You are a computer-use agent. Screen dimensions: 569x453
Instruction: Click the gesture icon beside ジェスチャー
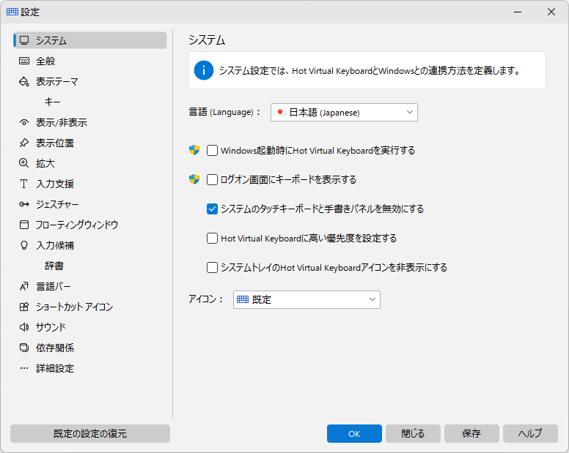pyautogui.click(x=24, y=204)
